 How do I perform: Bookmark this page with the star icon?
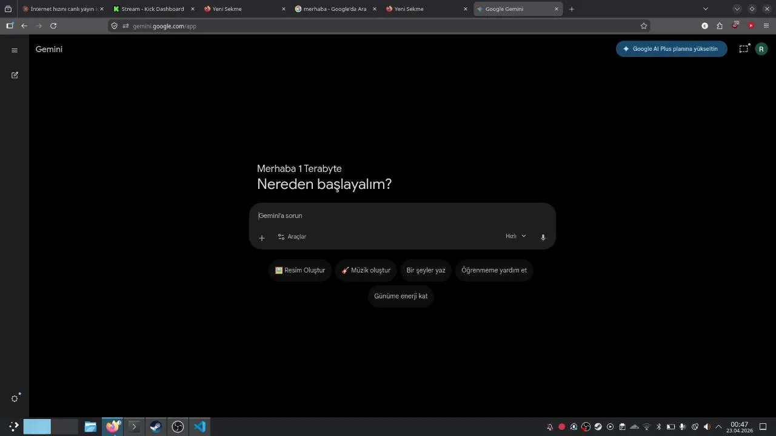(644, 26)
